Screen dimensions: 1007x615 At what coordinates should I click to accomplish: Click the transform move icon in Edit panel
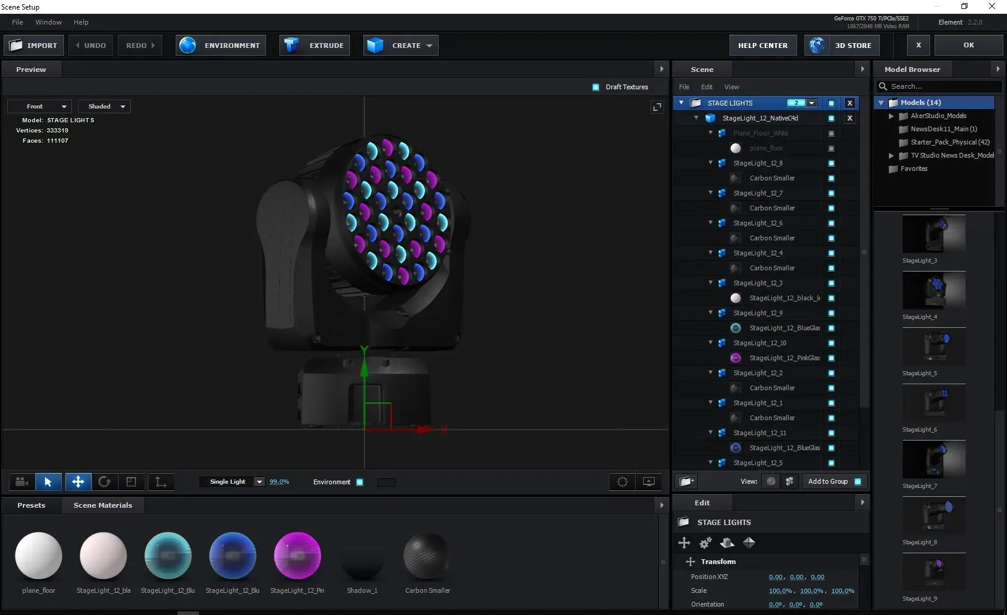coord(684,543)
